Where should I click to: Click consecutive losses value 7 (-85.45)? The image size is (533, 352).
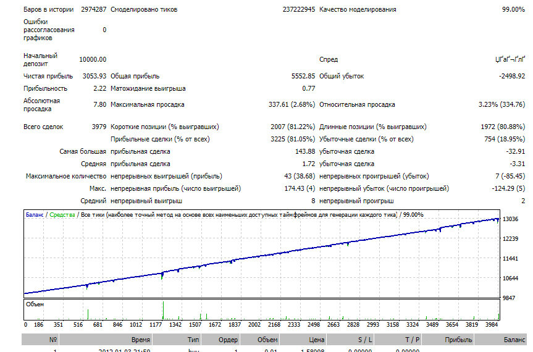coord(510,176)
